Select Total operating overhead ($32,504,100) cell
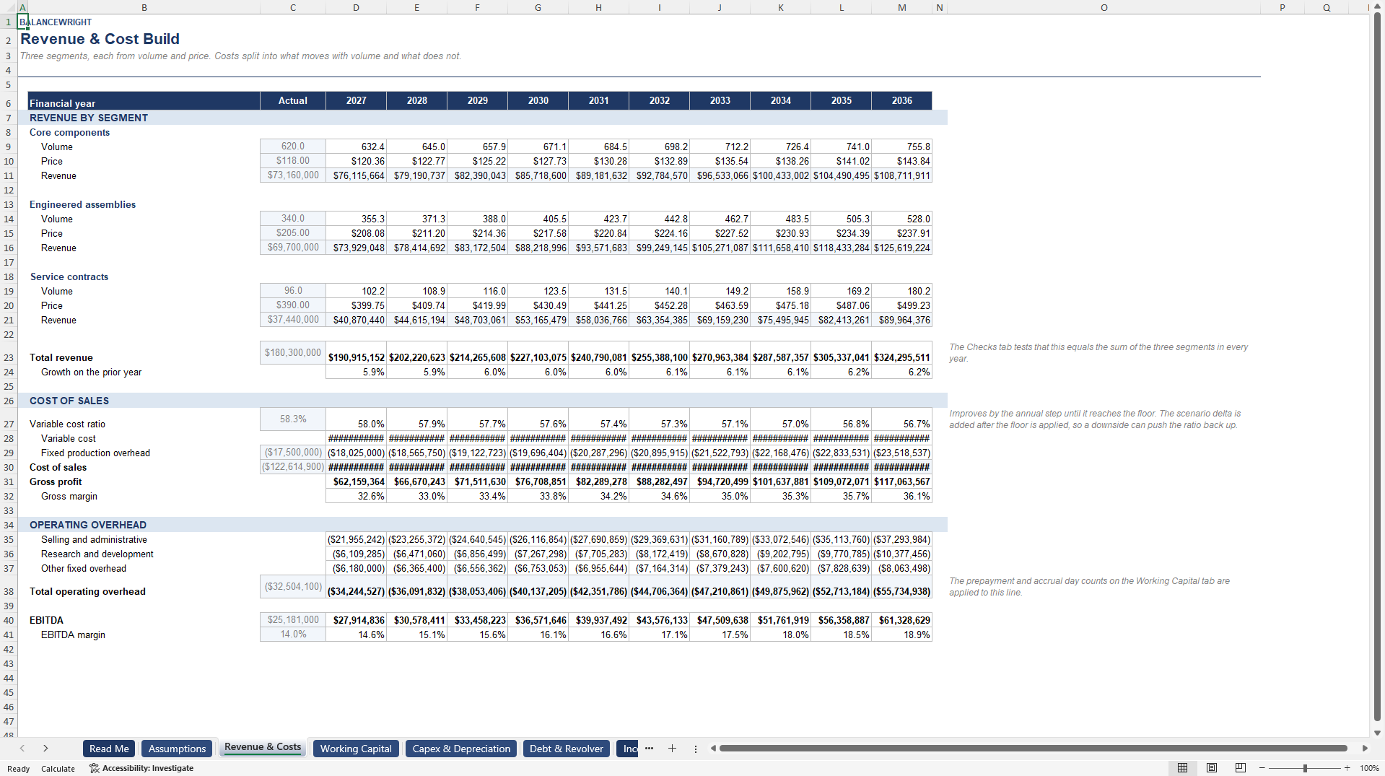Image resolution: width=1385 pixels, height=776 pixels. click(293, 587)
